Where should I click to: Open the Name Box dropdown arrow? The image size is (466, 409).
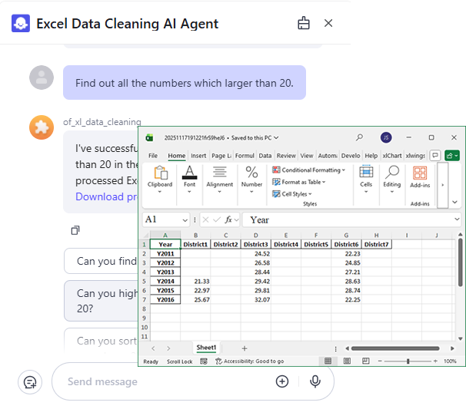tap(185, 220)
